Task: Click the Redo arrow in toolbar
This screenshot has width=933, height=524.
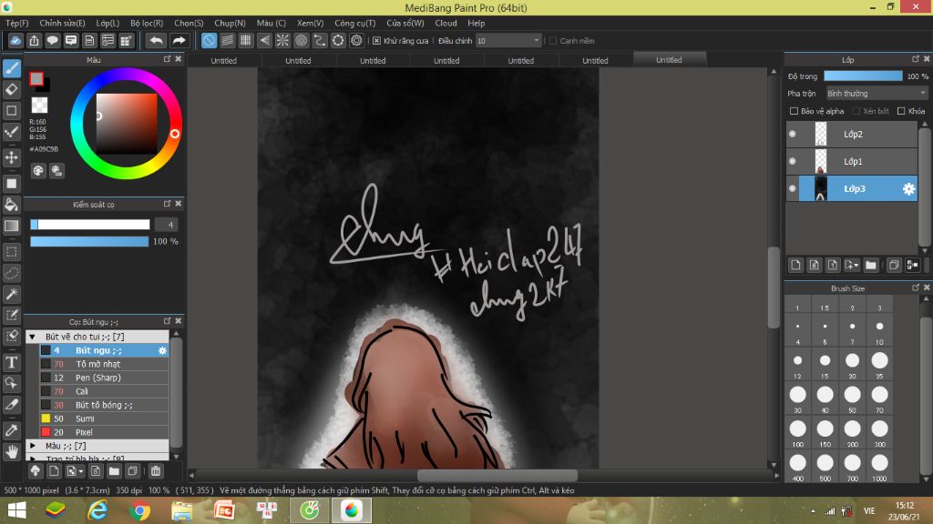Action: tap(179, 40)
